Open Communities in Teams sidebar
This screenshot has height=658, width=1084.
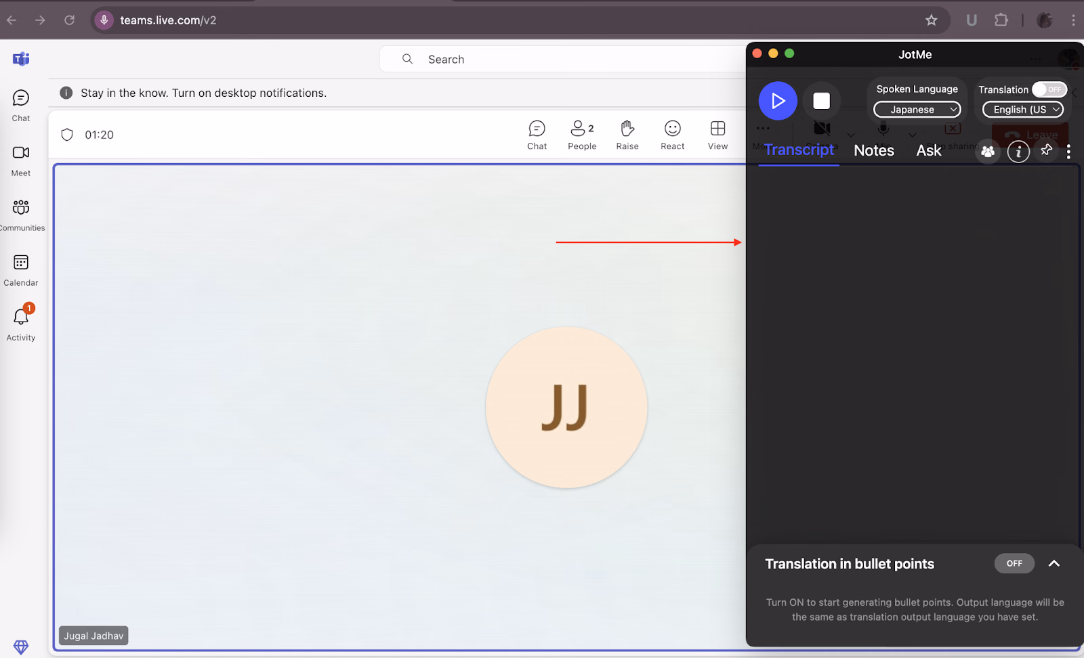[21, 215]
